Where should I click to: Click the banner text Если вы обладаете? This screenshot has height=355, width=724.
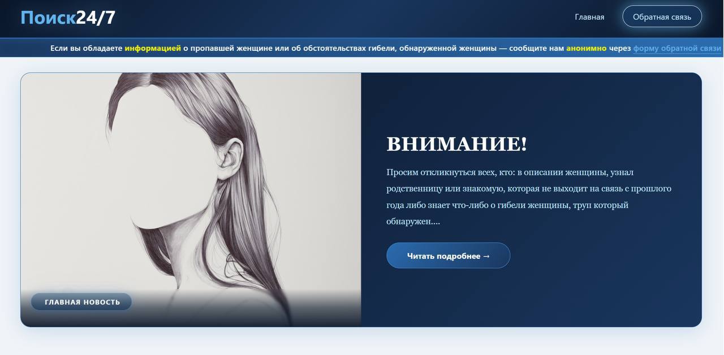86,48
